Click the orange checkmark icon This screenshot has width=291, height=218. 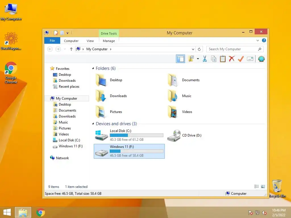(x=241, y=59)
